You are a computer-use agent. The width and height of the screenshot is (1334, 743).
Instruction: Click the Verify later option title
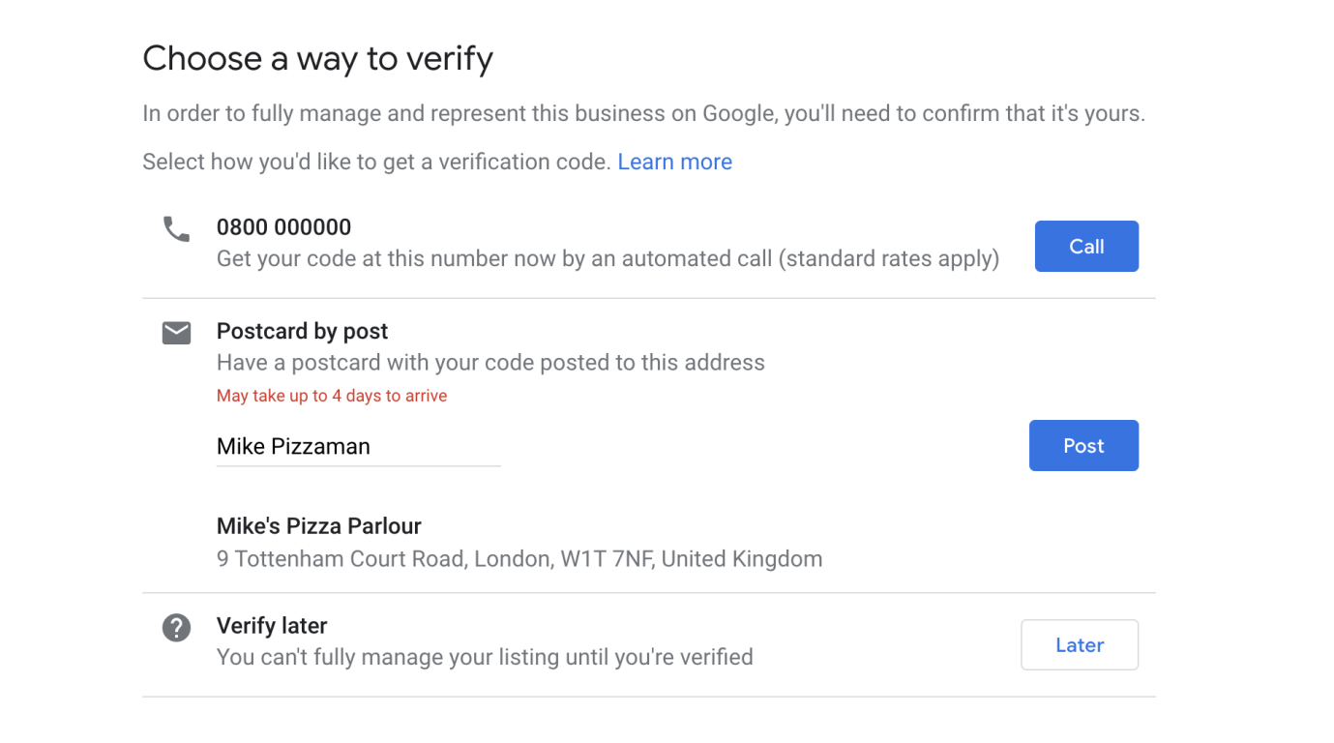[x=272, y=626]
